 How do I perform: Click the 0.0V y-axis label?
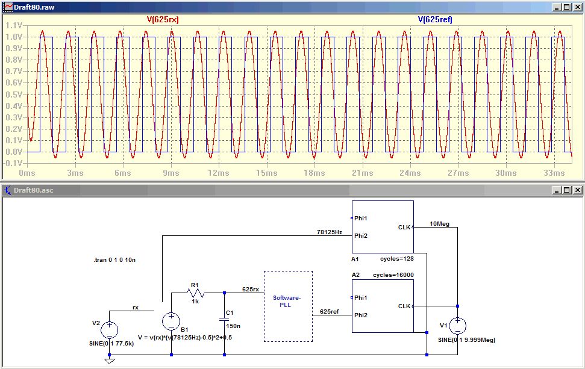tap(14, 152)
